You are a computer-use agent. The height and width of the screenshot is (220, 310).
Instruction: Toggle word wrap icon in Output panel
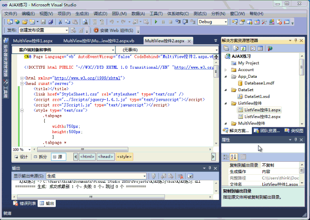190,176
